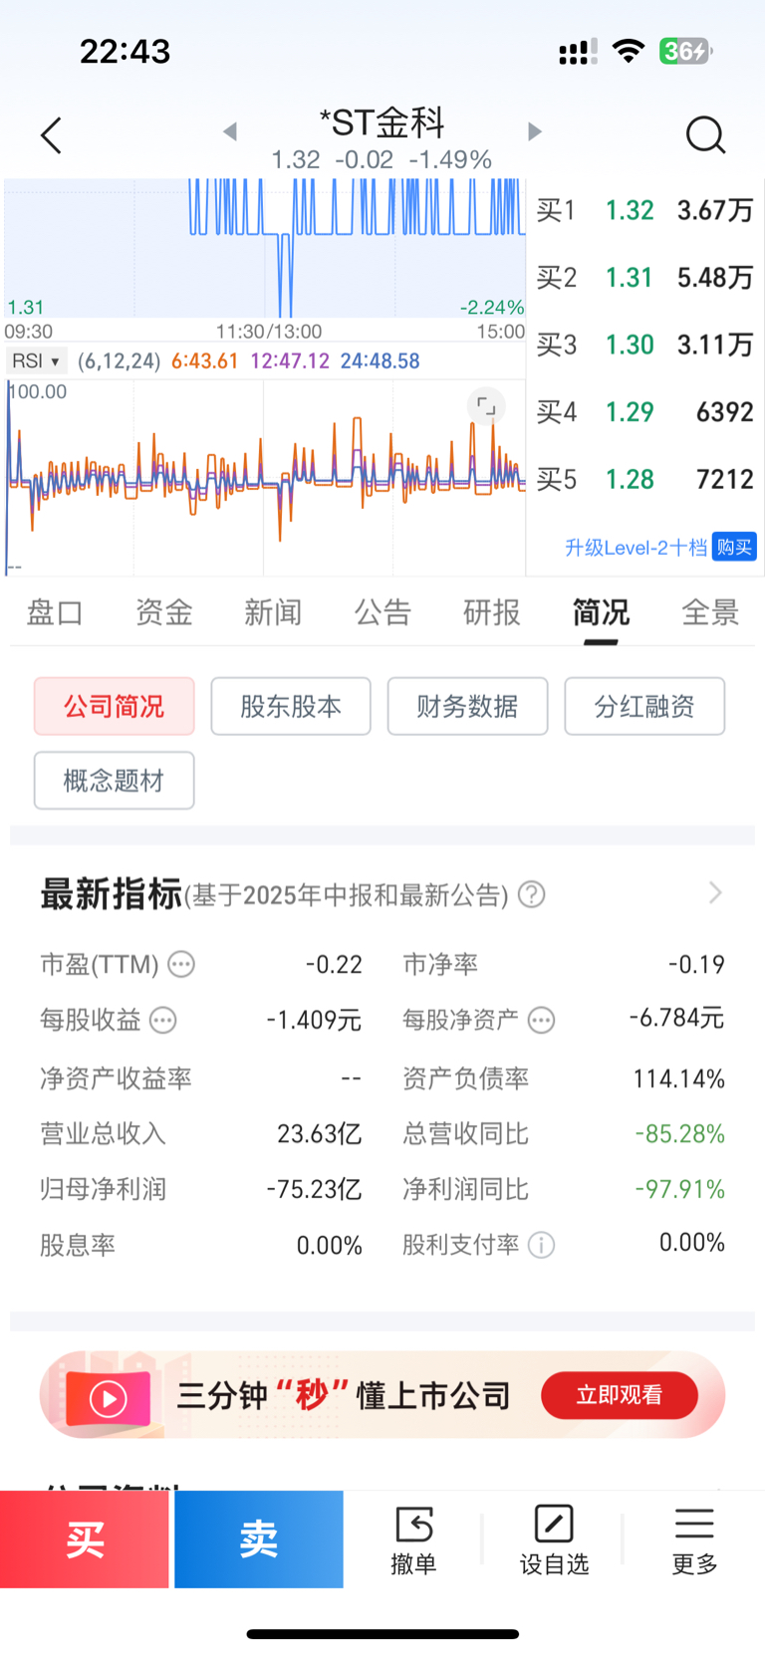Switch to the 盘口 tab
The width and height of the screenshot is (765, 1656).
[x=55, y=612]
